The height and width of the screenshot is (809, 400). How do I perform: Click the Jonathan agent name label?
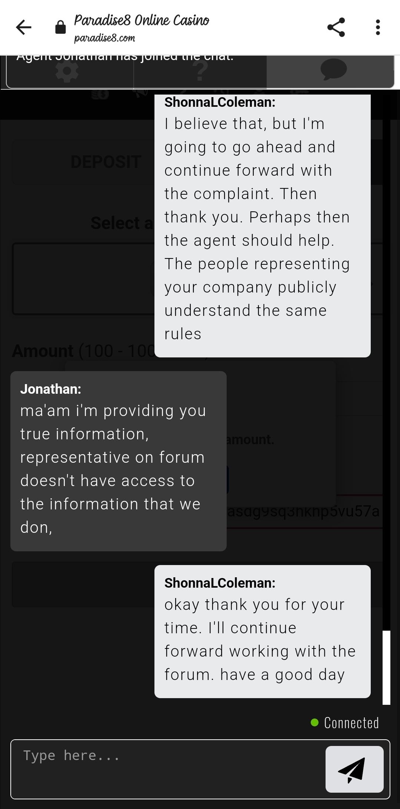click(x=51, y=389)
